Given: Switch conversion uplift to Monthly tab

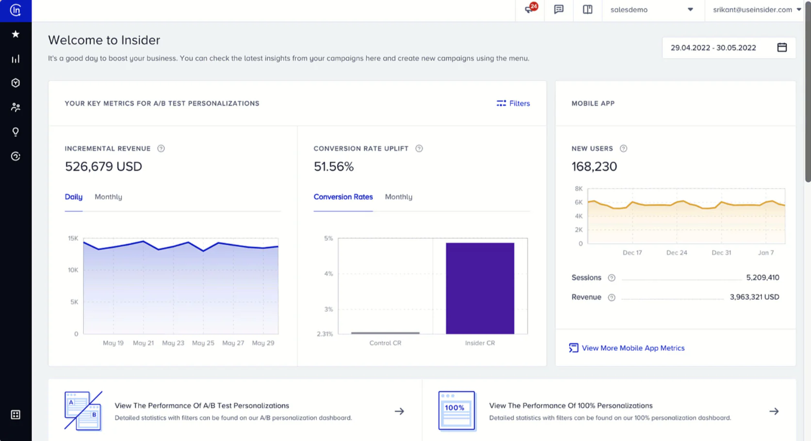Looking at the screenshot, I should (398, 197).
